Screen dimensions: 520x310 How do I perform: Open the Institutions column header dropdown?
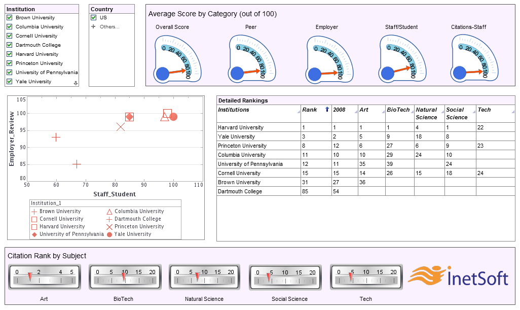point(299,112)
